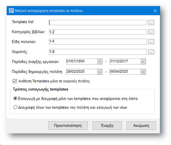Open browse button for Είδη πελατών
This screenshot has height=145, width=171.
point(151,42)
